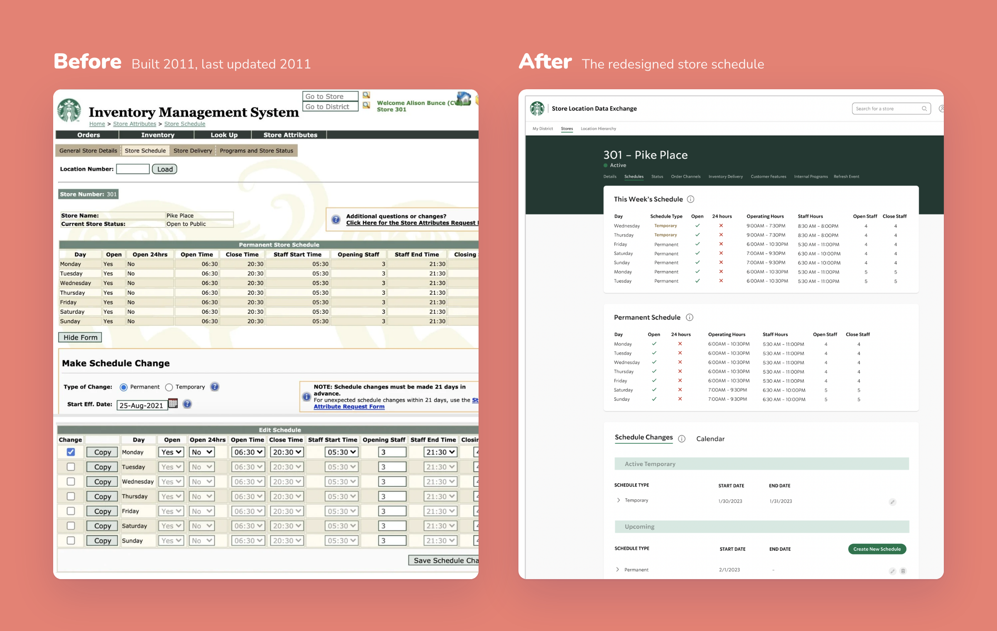The height and width of the screenshot is (631, 997).
Task: Click the magnifier in Search for a store
Action: [x=924, y=109]
